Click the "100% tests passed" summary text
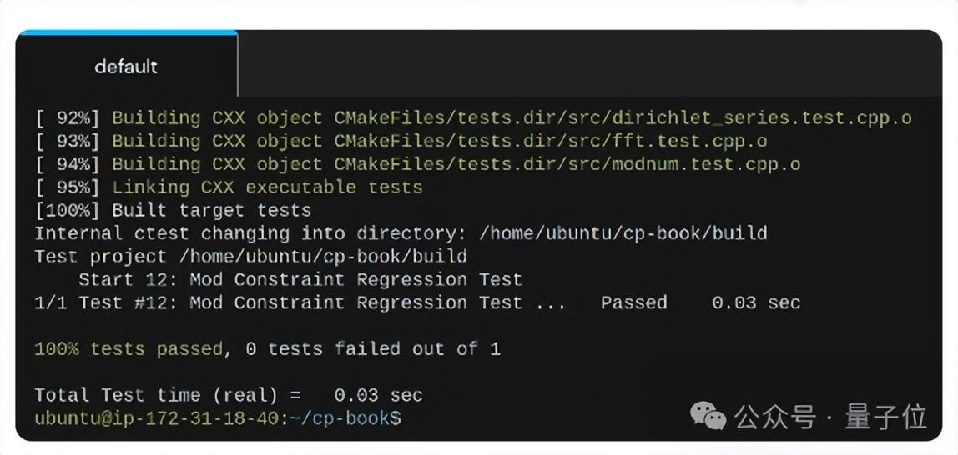Viewport: 958px width, 455px height. coord(129,348)
